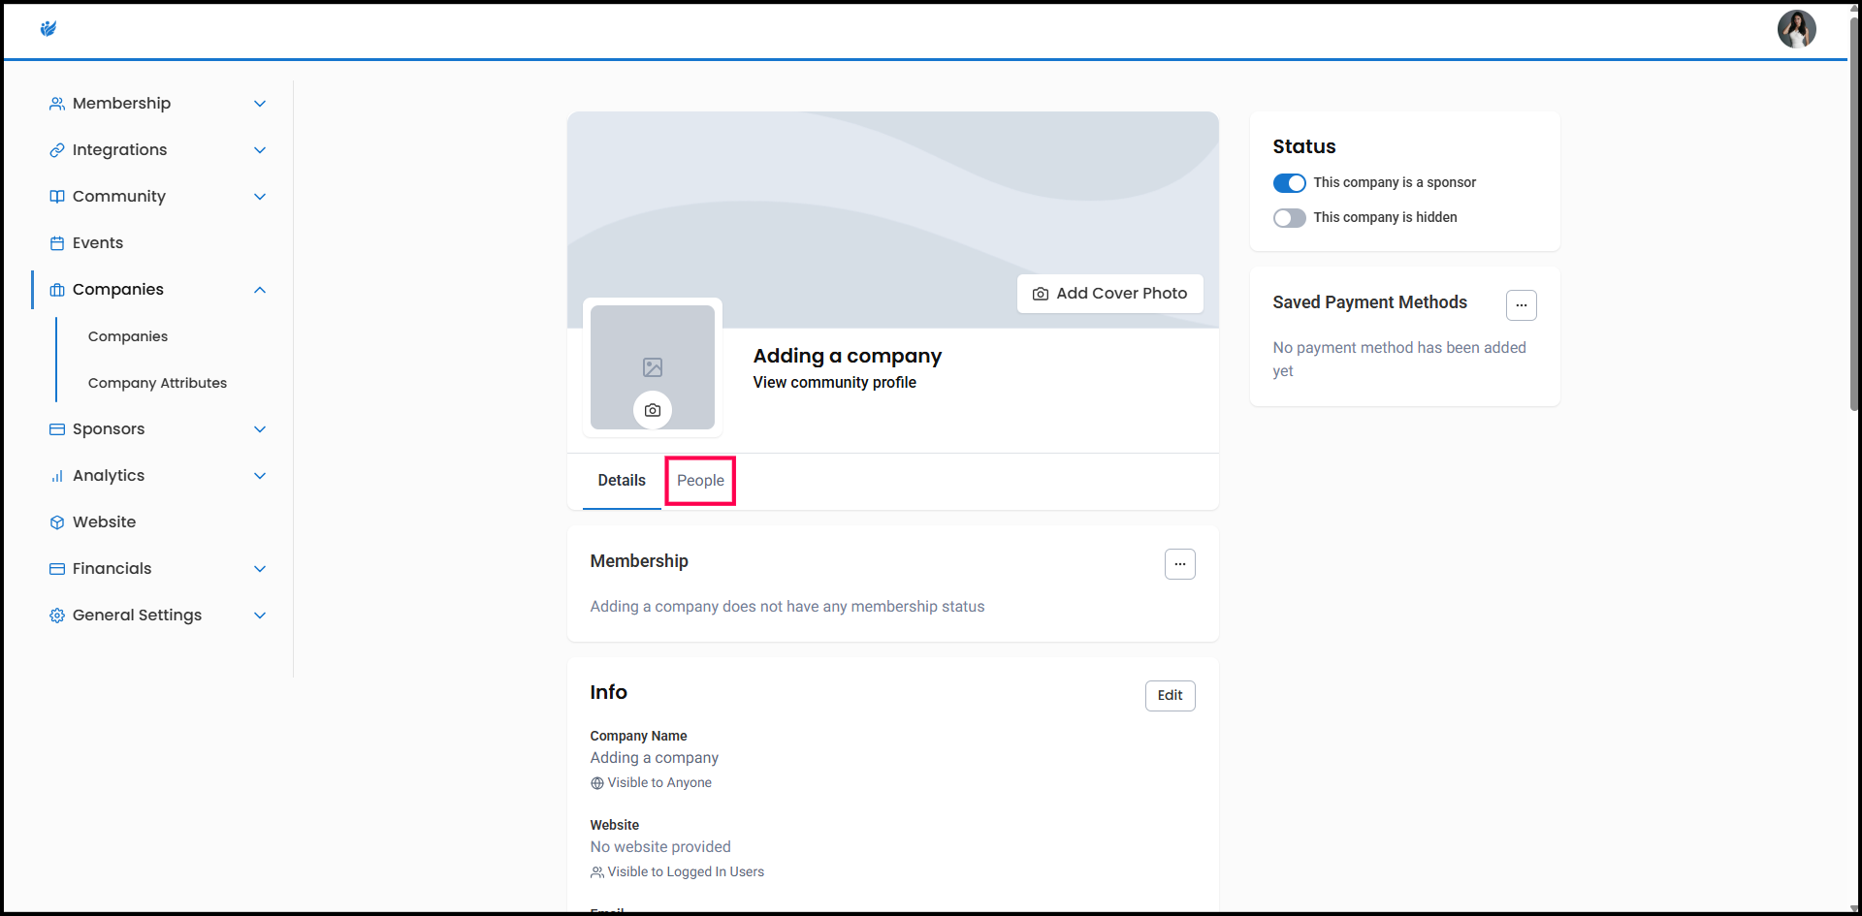The image size is (1862, 916).
Task: Open the View community profile link
Action: click(834, 383)
